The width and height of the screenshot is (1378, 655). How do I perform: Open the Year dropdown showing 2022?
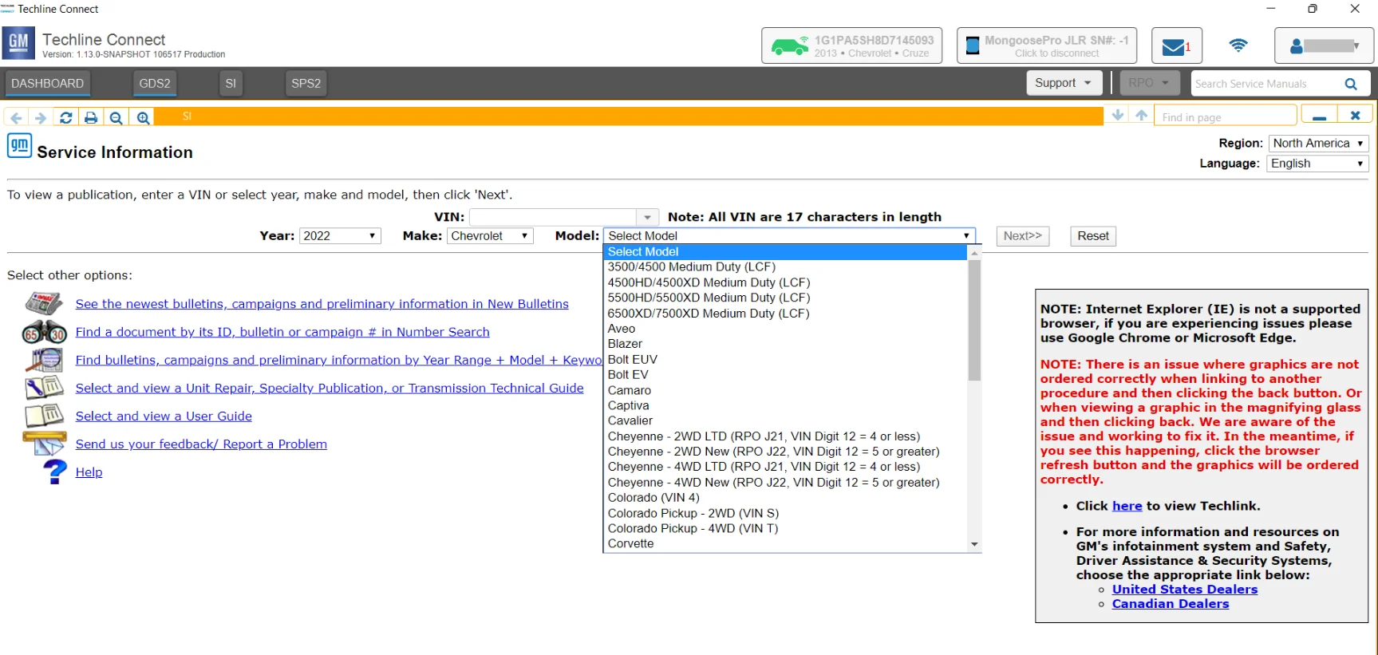click(x=340, y=236)
